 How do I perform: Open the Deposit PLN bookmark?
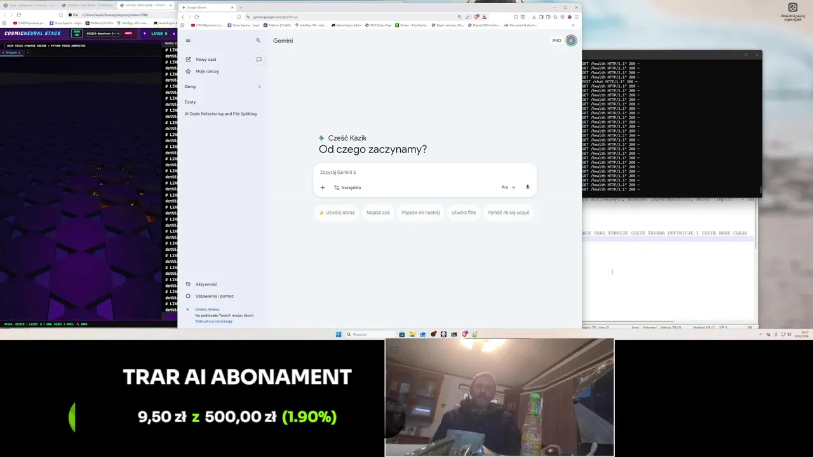(x=485, y=25)
